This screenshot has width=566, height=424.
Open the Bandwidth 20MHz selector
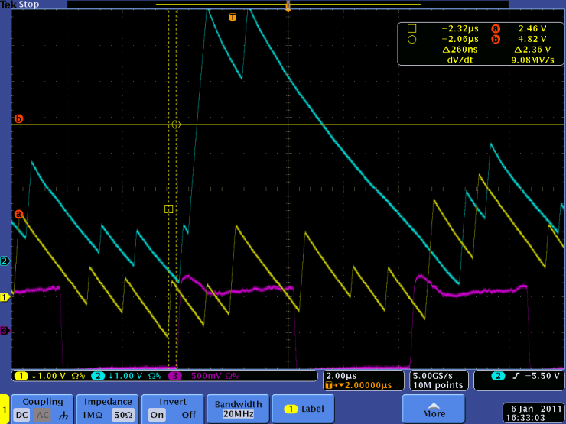click(238, 409)
